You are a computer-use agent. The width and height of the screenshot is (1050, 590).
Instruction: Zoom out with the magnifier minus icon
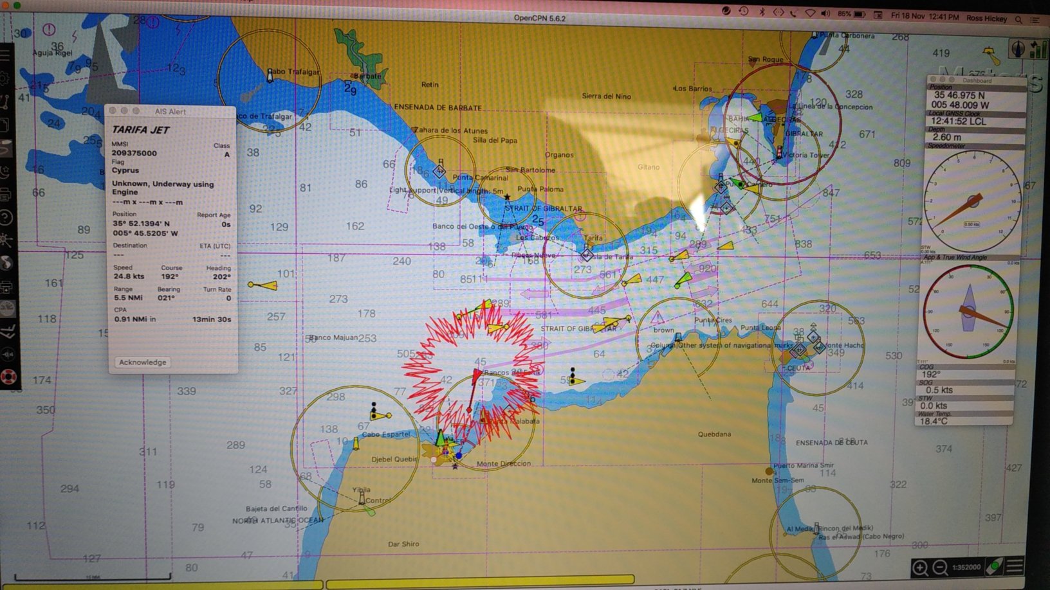(940, 568)
